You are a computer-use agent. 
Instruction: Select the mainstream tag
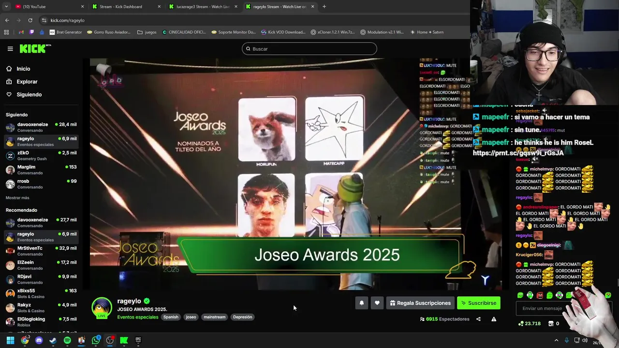coord(214,317)
